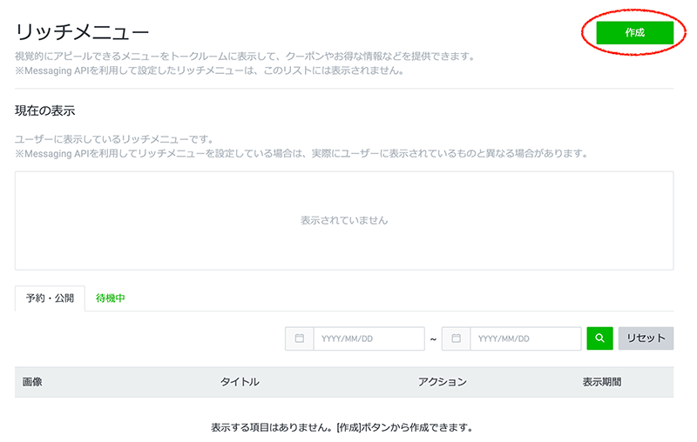Viewport: 697px width, 442px height.
Task: Click the アクション column header
Action: tap(443, 382)
